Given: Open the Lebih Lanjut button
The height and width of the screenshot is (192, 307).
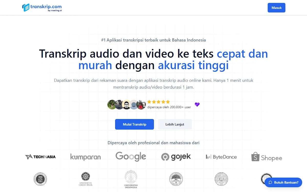Looking at the screenshot, I should [175, 124].
